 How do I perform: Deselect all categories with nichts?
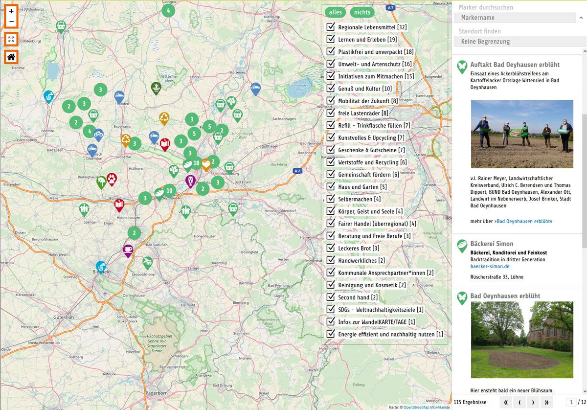point(362,12)
